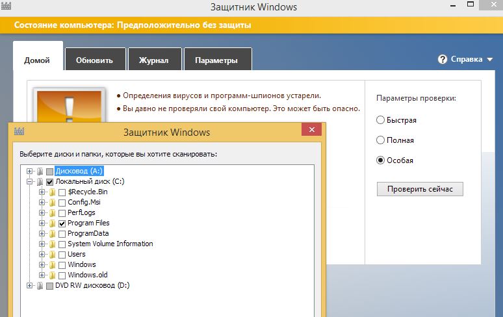Select the Users label in tree
This screenshot has width=503, height=317.
click(77, 255)
